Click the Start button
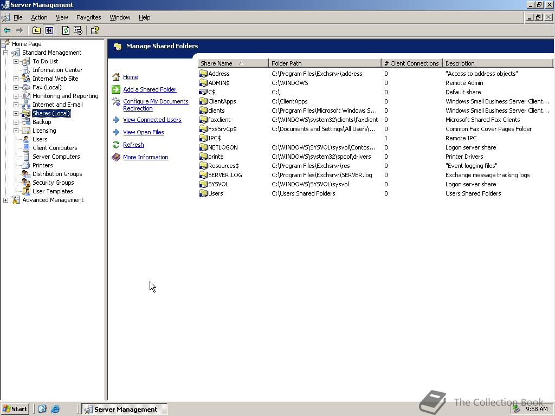Screen dimensions: 555x416 pyautogui.click(x=15, y=409)
